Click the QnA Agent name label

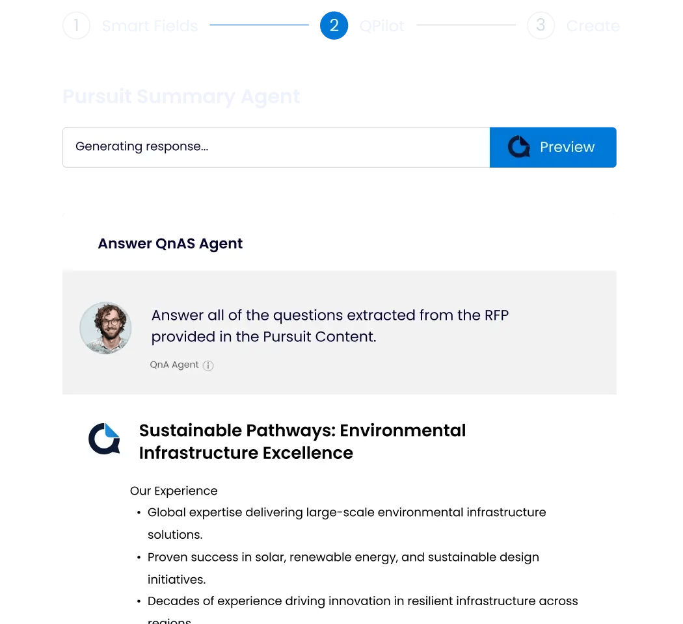point(174,365)
